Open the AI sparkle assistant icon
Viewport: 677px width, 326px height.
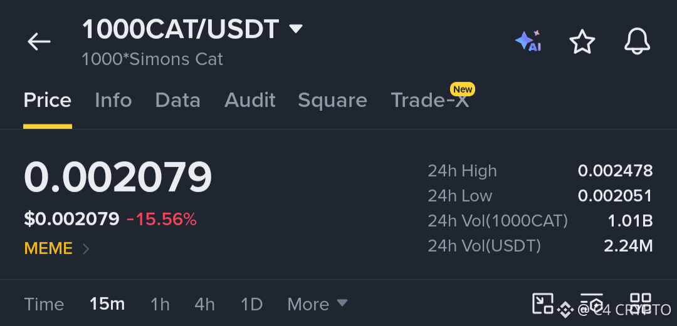tap(528, 41)
